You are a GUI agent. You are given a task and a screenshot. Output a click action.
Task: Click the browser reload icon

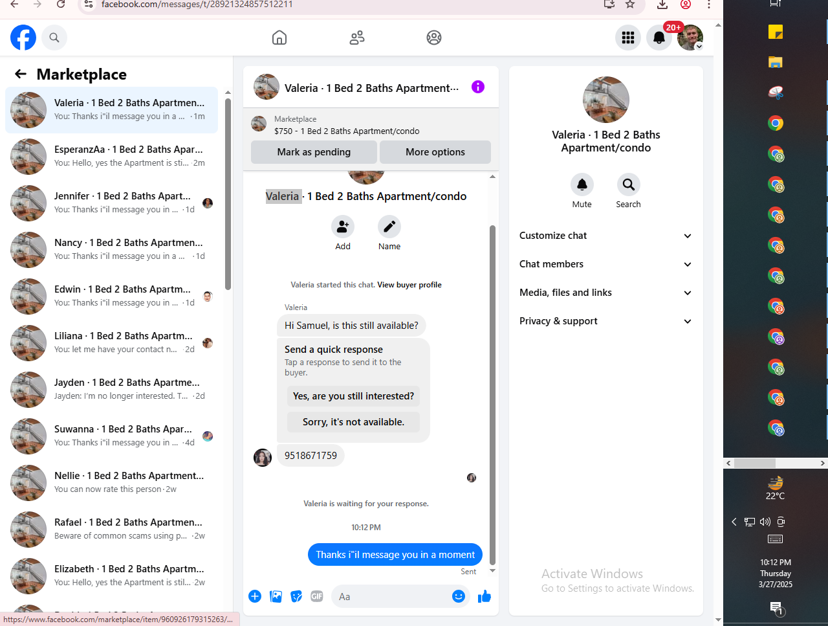tap(61, 5)
